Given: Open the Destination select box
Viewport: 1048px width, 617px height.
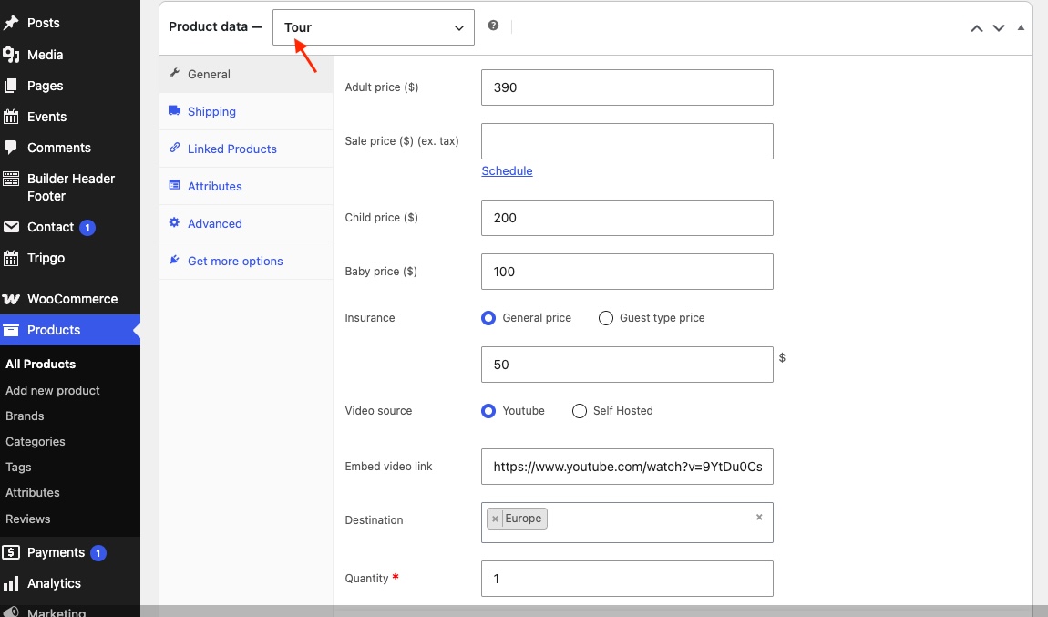Looking at the screenshot, I should tap(627, 523).
